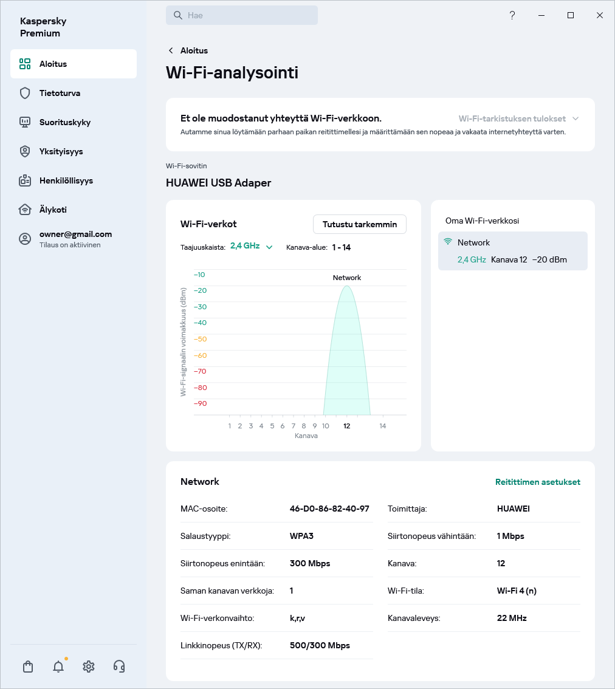
Task: Select Network in Oma Wi-Fi-verkkosi list
Action: [x=512, y=251]
